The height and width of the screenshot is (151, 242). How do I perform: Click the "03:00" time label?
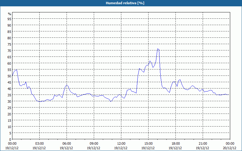coord(39,144)
